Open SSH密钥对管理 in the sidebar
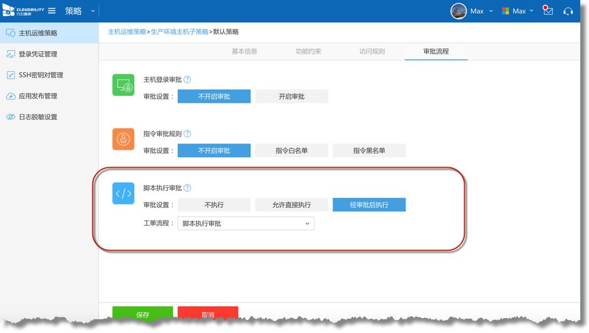This screenshot has width=589, height=333. tap(41, 75)
